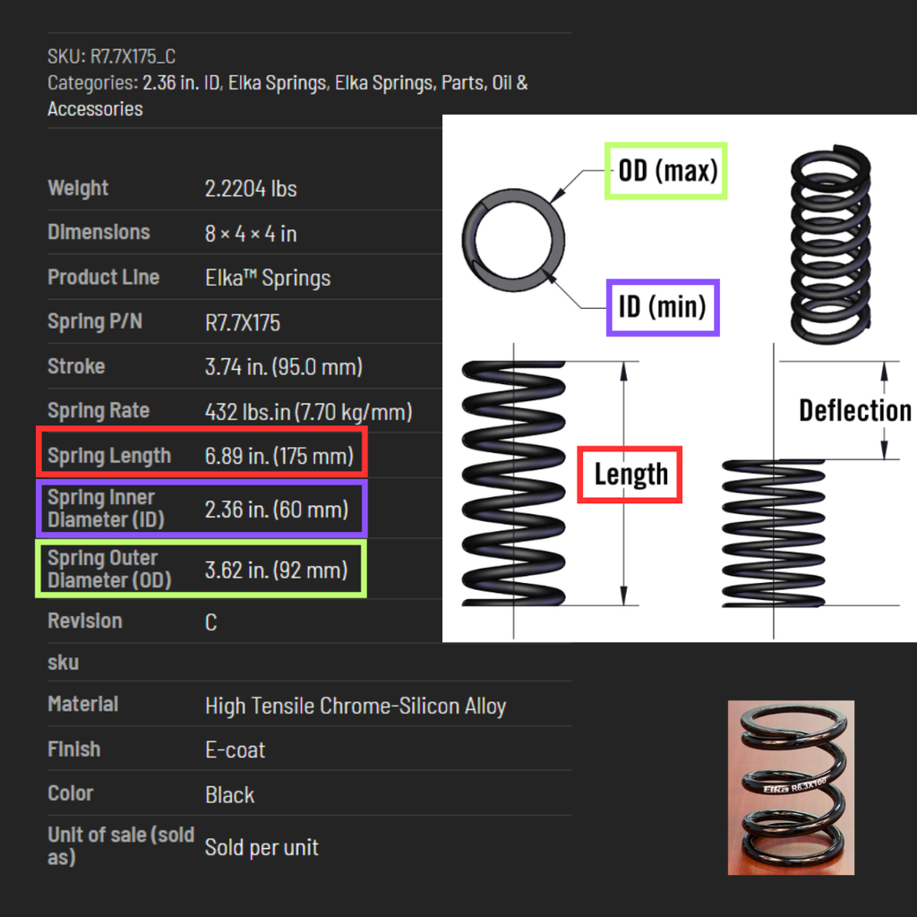Click the "Spring P/N" row label
The width and height of the screenshot is (917, 917).
95,321
